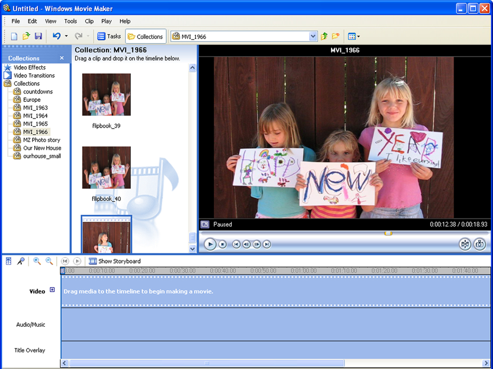Open the Help menu
Viewport: 493px width, 369px height.
(x=125, y=21)
